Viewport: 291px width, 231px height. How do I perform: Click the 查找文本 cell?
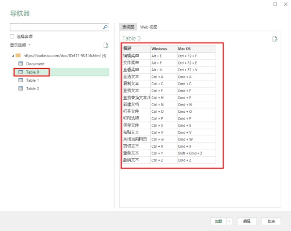pyautogui.click(x=136, y=91)
